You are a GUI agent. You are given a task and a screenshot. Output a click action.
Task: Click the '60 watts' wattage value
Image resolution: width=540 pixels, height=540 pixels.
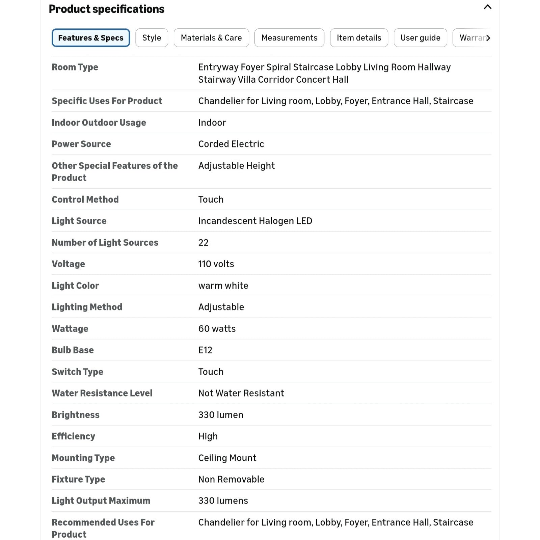pos(217,329)
